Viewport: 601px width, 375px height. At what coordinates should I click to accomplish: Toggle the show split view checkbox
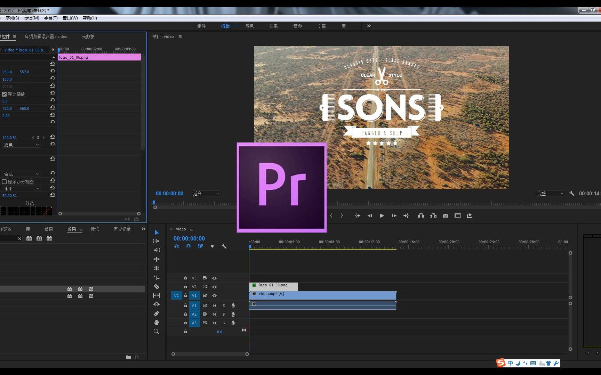(4, 182)
